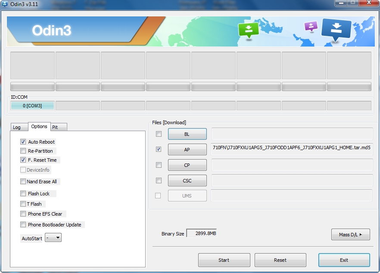The height and width of the screenshot is (273, 380).
Task: Click the Files [Download] group label
Action: 169,122
